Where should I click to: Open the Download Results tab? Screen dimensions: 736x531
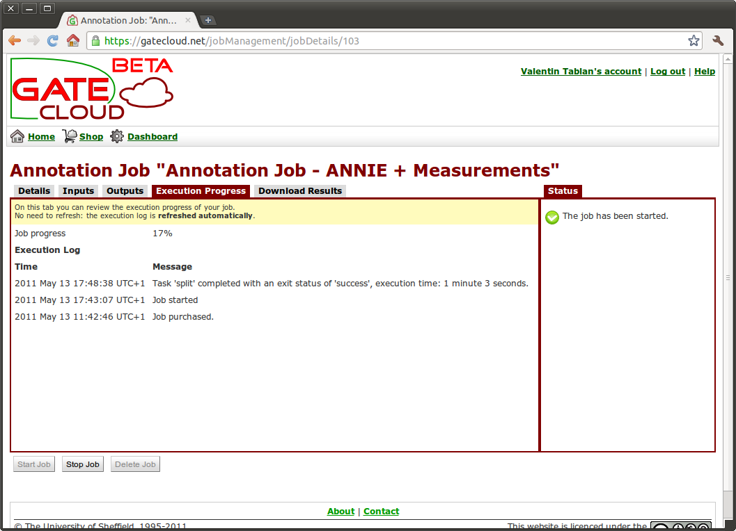[x=300, y=190]
